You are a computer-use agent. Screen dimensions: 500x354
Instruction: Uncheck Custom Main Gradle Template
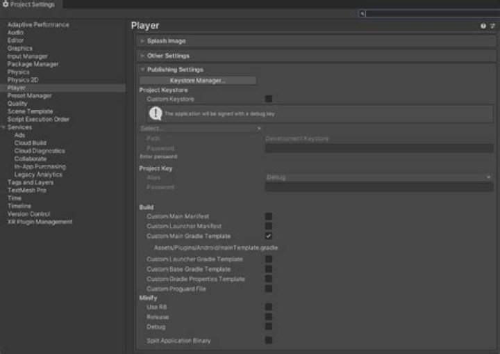pos(269,236)
